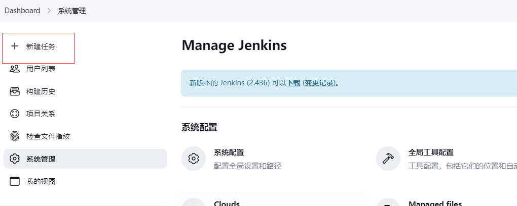The image size is (517, 206).
Task: Click the 系统配置 section heading
Action: (x=200, y=127)
